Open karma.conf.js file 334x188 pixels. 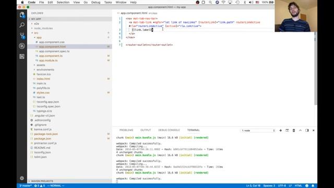(x=43, y=130)
